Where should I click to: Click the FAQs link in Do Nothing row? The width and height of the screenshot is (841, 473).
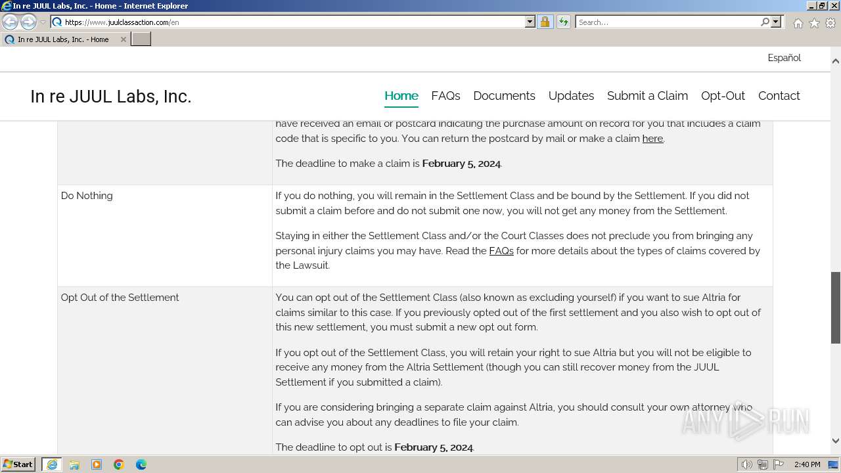click(501, 251)
